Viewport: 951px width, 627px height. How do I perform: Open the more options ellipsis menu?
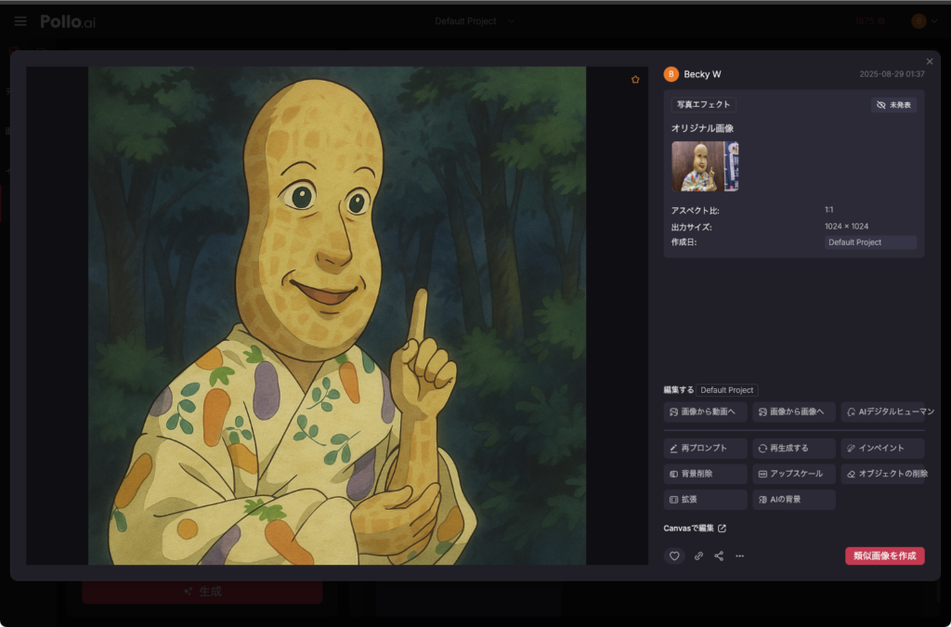(x=739, y=556)
